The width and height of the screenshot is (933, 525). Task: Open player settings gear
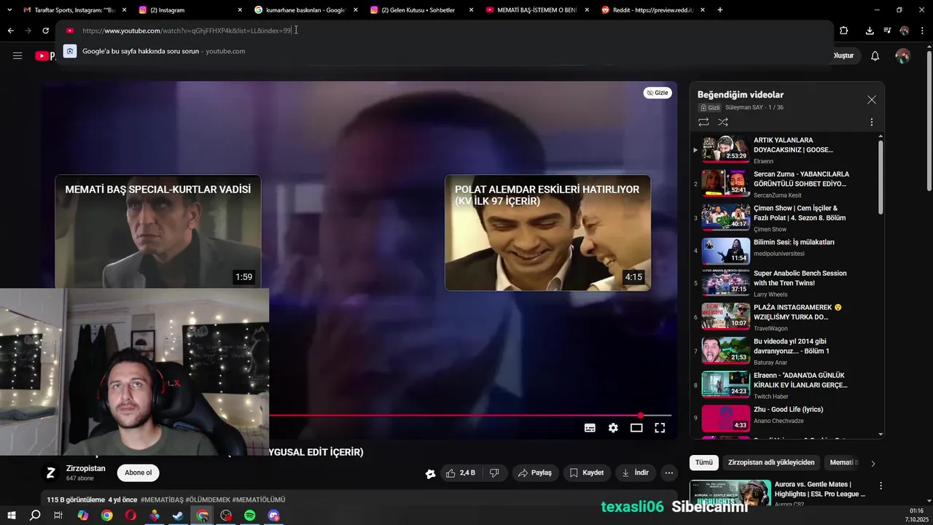(613, 428)
